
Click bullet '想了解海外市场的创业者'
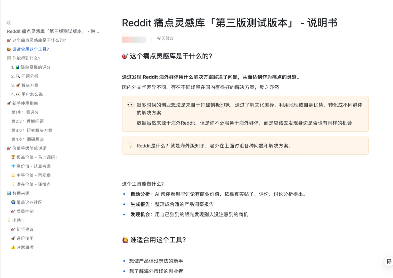tap(156, 271)
